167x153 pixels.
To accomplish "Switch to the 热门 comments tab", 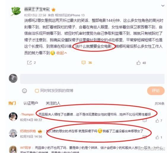I will [x=12, y=103].
